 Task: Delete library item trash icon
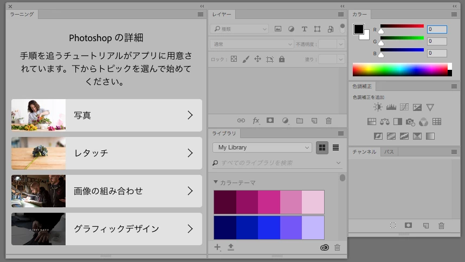(x=337, y=247)
